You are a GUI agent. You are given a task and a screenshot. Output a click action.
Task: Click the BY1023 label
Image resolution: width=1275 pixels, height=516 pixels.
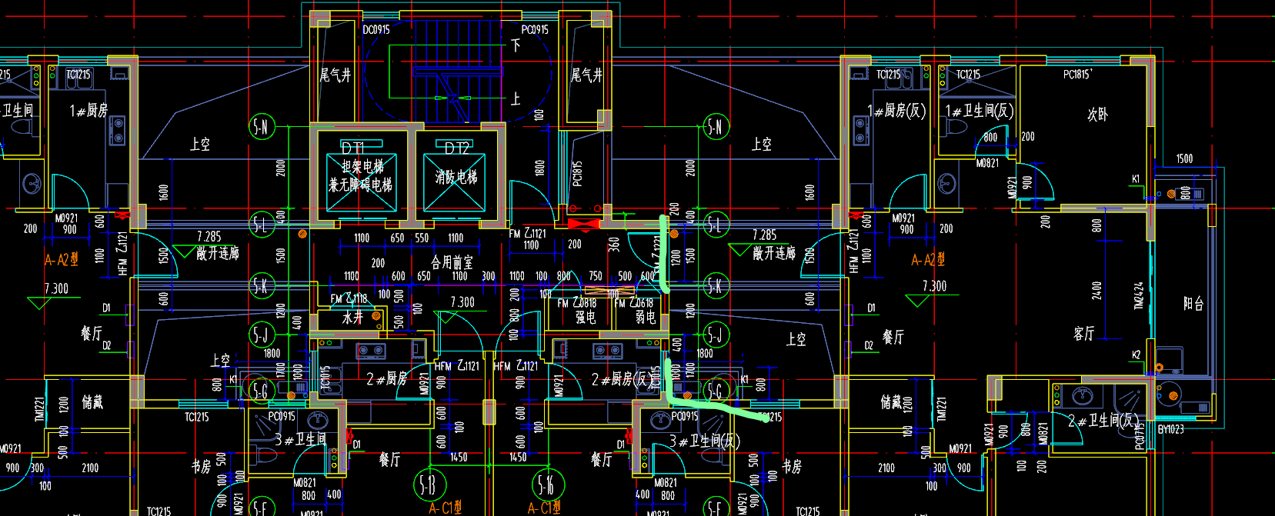click(x=1171, y=430)
